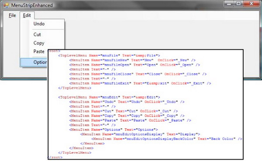This screenshot has height=161, width=262.
Task: Click the mnuEditOptionsDisplay XML line
Action: click(140, 134)
